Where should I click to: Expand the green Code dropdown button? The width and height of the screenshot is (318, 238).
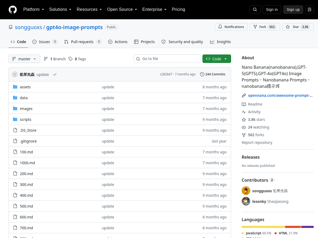[x=217, y=59]
